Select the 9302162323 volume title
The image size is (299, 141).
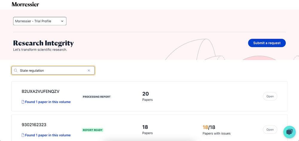click(x=34, y=125)
